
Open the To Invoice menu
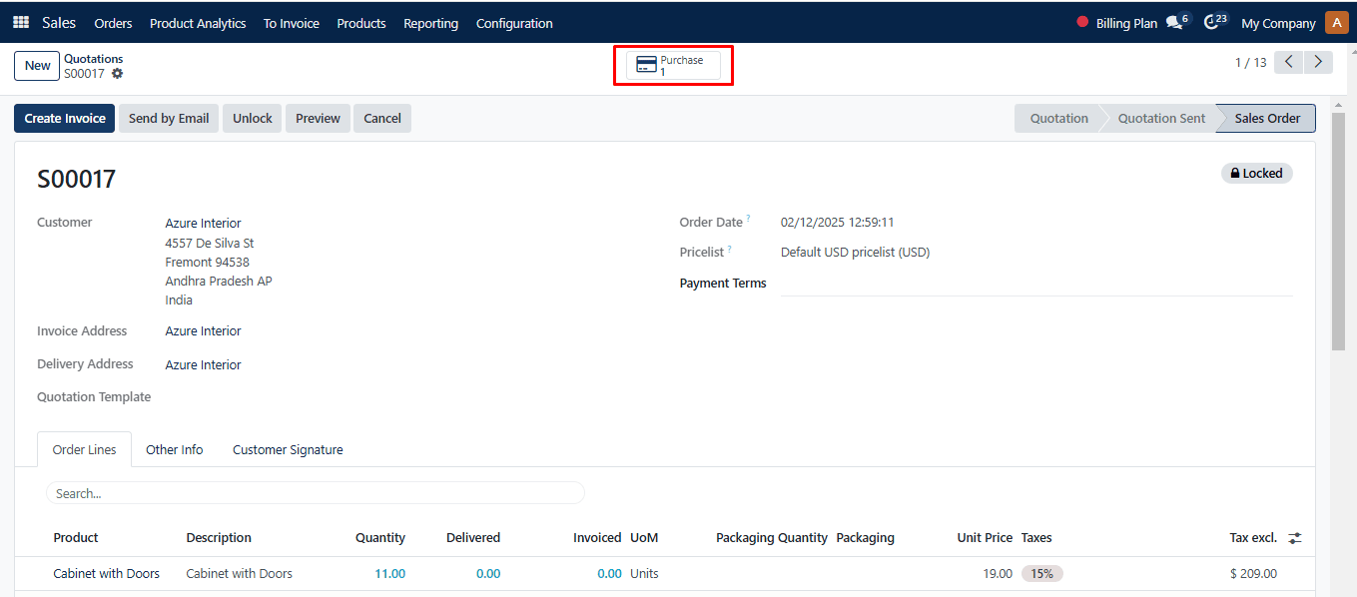[292, 23]
